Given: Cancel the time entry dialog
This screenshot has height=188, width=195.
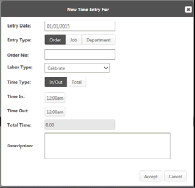Looking at the screenshot, I should (x=175, y=176).
